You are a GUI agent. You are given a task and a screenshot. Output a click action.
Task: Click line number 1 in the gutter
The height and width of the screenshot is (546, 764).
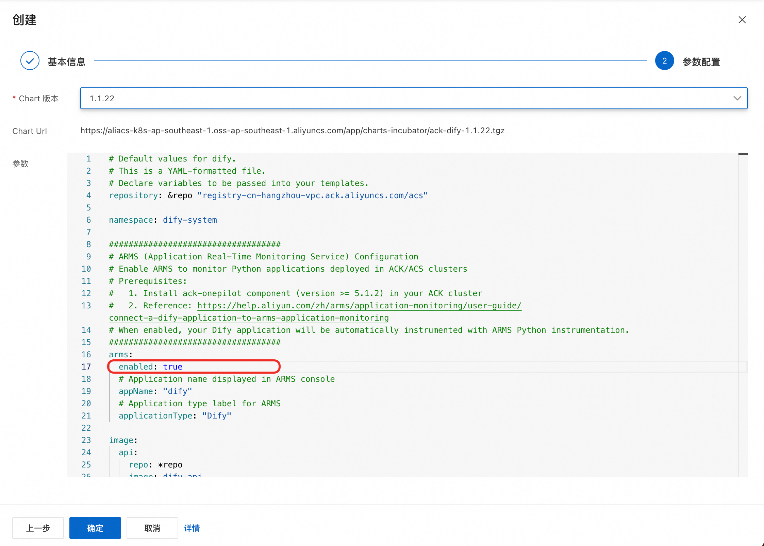(88, 159)
